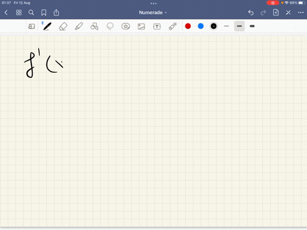Choose the red pen color
Screen dimensions: 307x230
click(x=188, y=26)
